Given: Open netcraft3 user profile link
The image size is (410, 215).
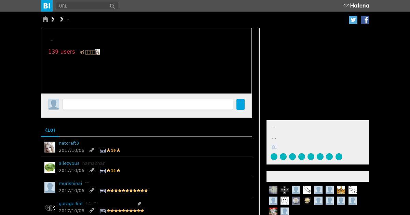Looking at the screenshot, I should [69, 143].
